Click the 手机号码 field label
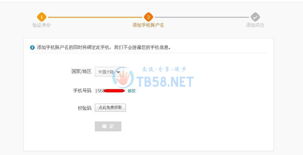 click(82, 91)
